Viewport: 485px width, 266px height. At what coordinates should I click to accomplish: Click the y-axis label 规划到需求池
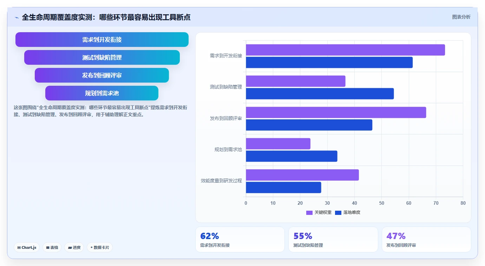(x=228, y=149)
